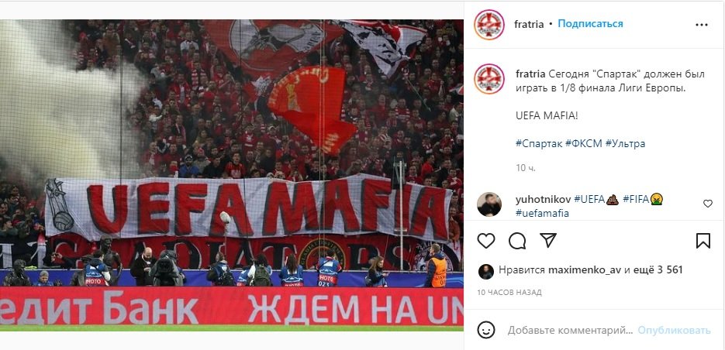Open the #Спартак hashtag
This screenshot has height=350, width=725.
point(539,143)
